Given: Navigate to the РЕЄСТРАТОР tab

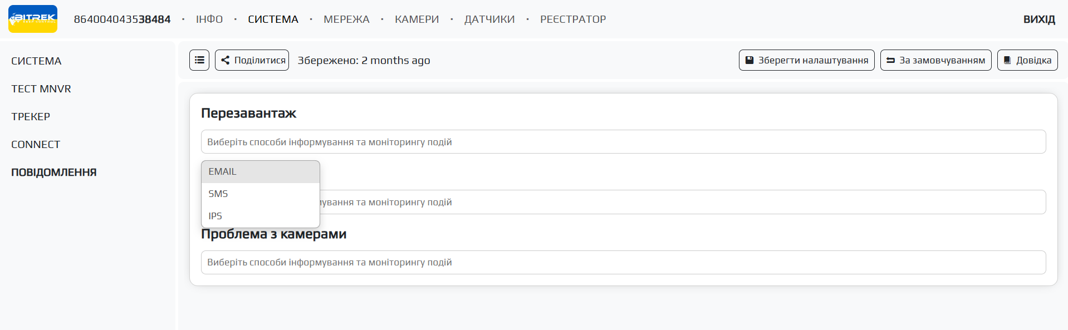Looking at the screenshot, I should pyautogui.click(x=573, y=19).
